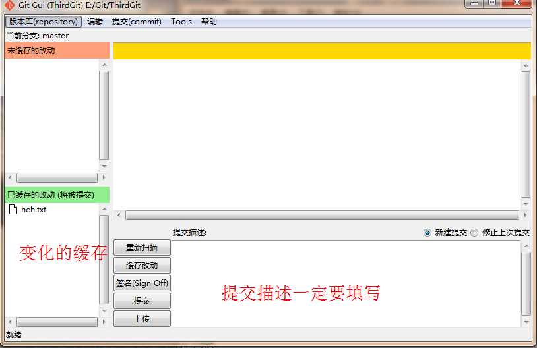The width and height of the screenshot is (537, 348).
Task: Click the 缓存改动 button
Action: pos(142,266)
